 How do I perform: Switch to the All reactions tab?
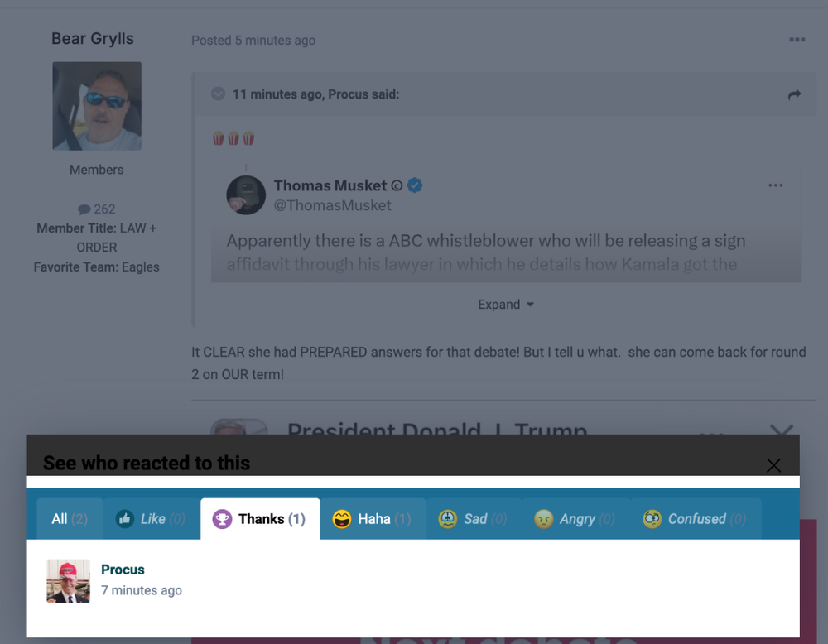click(x=70, y=519)
